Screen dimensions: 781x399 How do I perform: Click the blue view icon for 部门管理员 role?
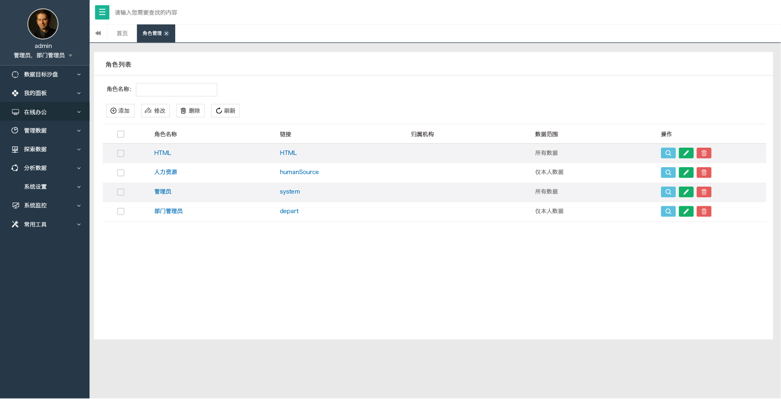[668, 211]
